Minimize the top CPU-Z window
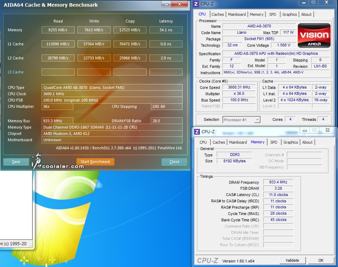 click(x=303, y=2)
